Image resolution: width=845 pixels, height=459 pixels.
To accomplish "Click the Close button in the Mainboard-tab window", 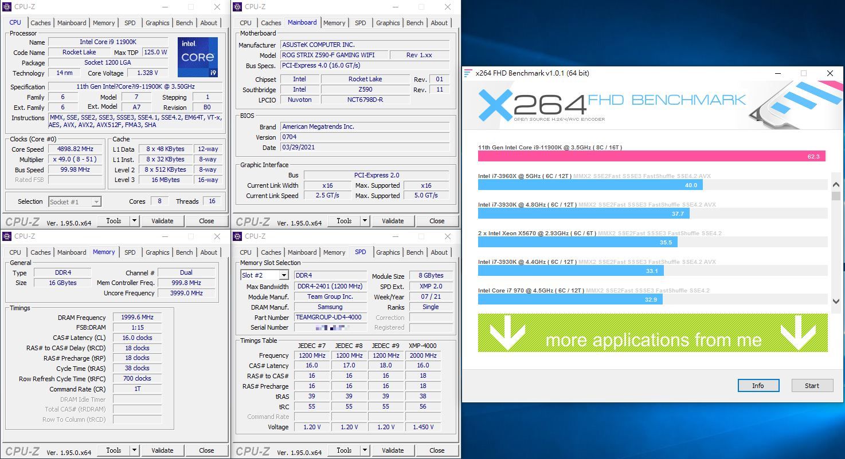I will click(437, 221).
